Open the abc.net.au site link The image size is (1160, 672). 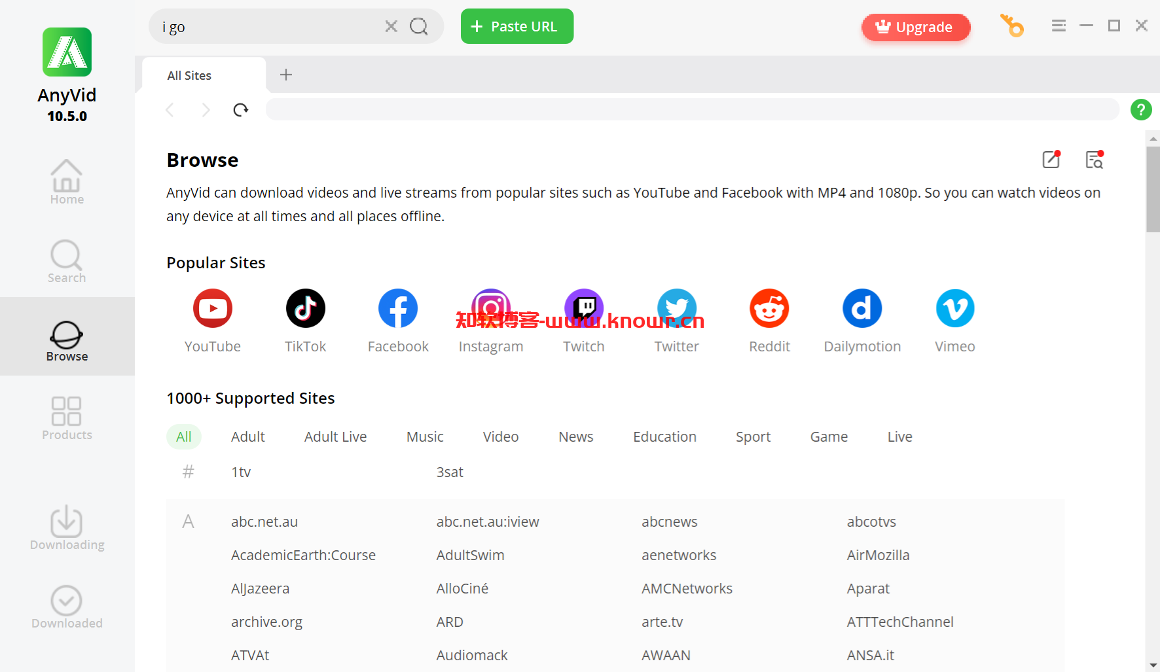(x=264, y=522)
